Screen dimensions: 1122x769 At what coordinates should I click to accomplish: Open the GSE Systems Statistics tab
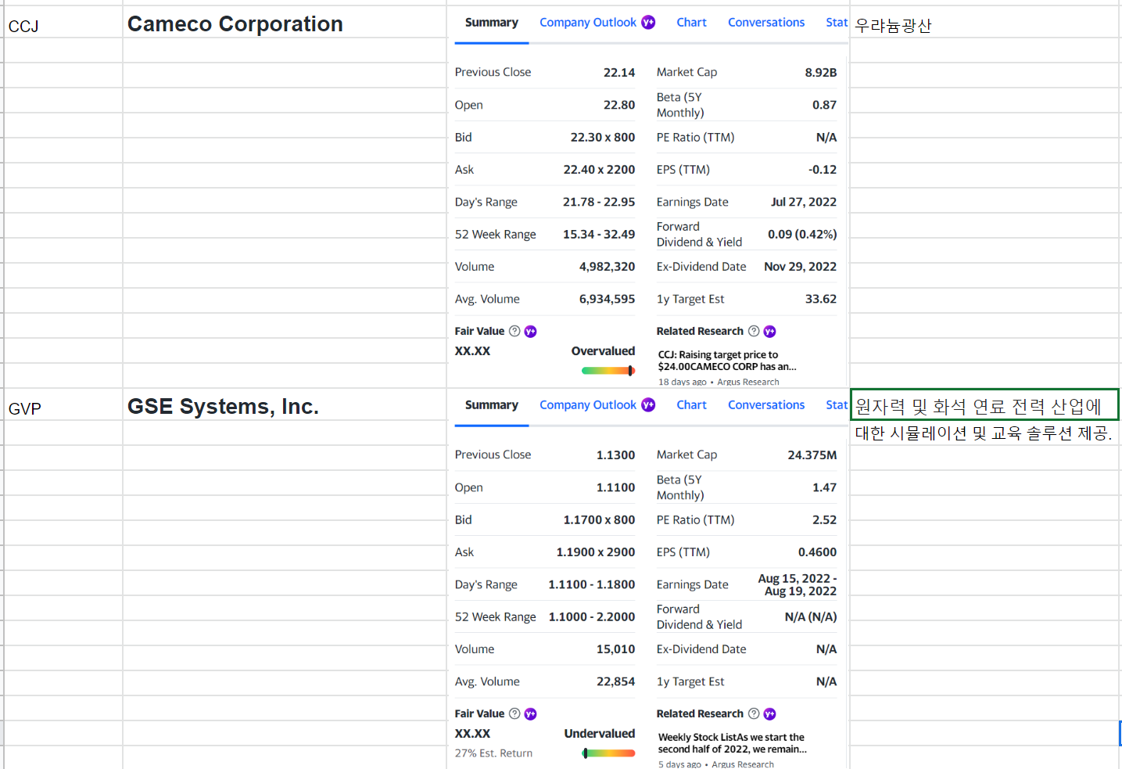coord(837,405)
